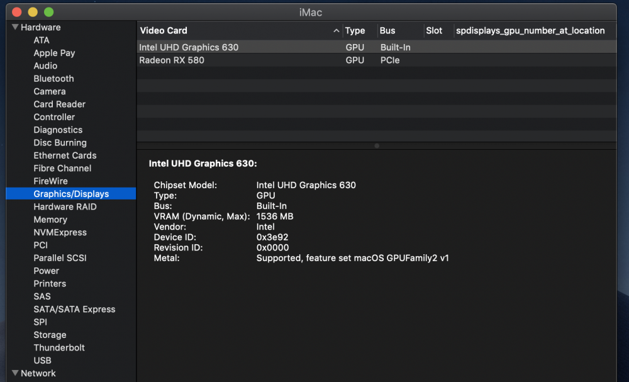Viewport: 629px width, 382px height.
Task: Click the split pane divider handle
Action: coord(377,145)
